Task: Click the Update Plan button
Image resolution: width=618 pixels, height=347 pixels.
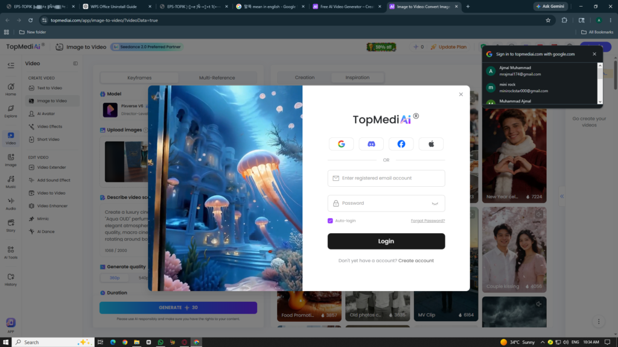Action: pos(448,47)
